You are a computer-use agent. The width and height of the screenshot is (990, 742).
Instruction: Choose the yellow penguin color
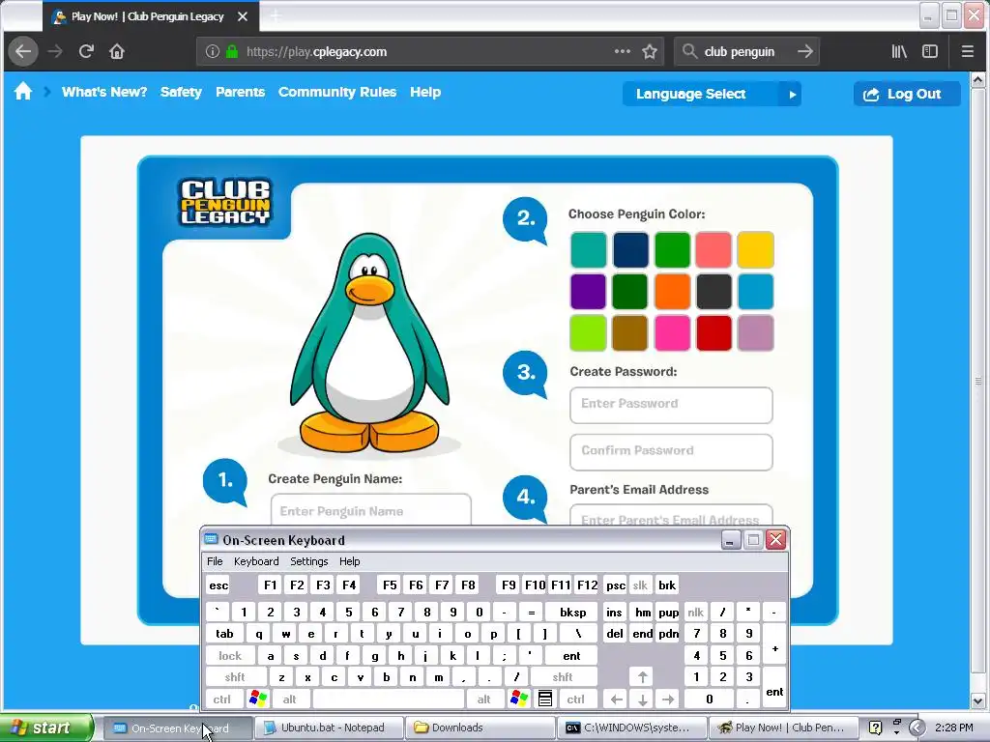[755, 250]
